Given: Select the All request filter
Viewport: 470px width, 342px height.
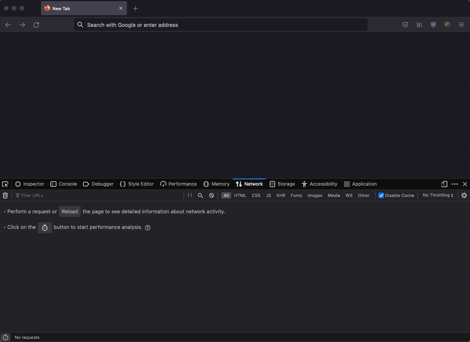Looking at the screenshot, I should coord(226,195).
